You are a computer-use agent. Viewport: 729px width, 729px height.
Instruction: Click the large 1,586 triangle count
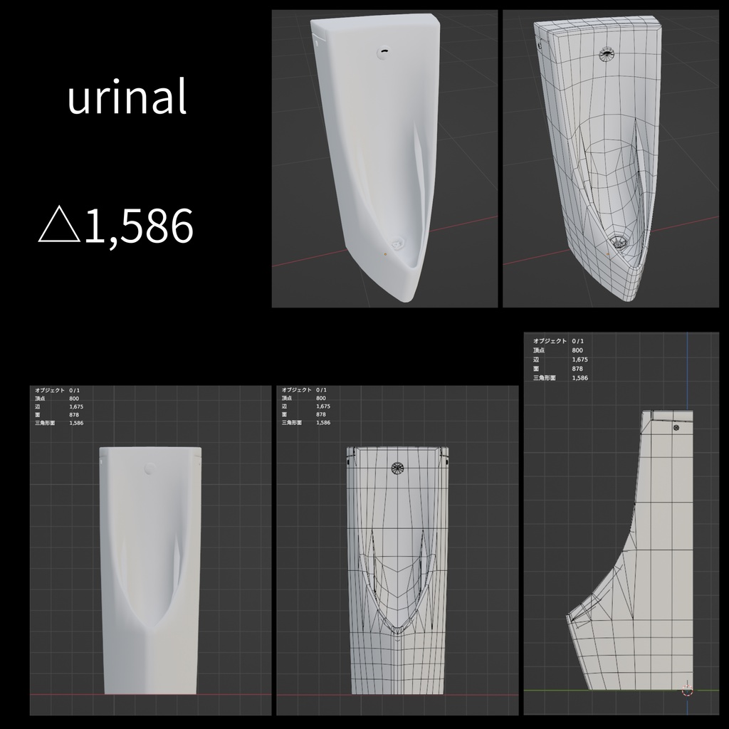pos(139,226)
